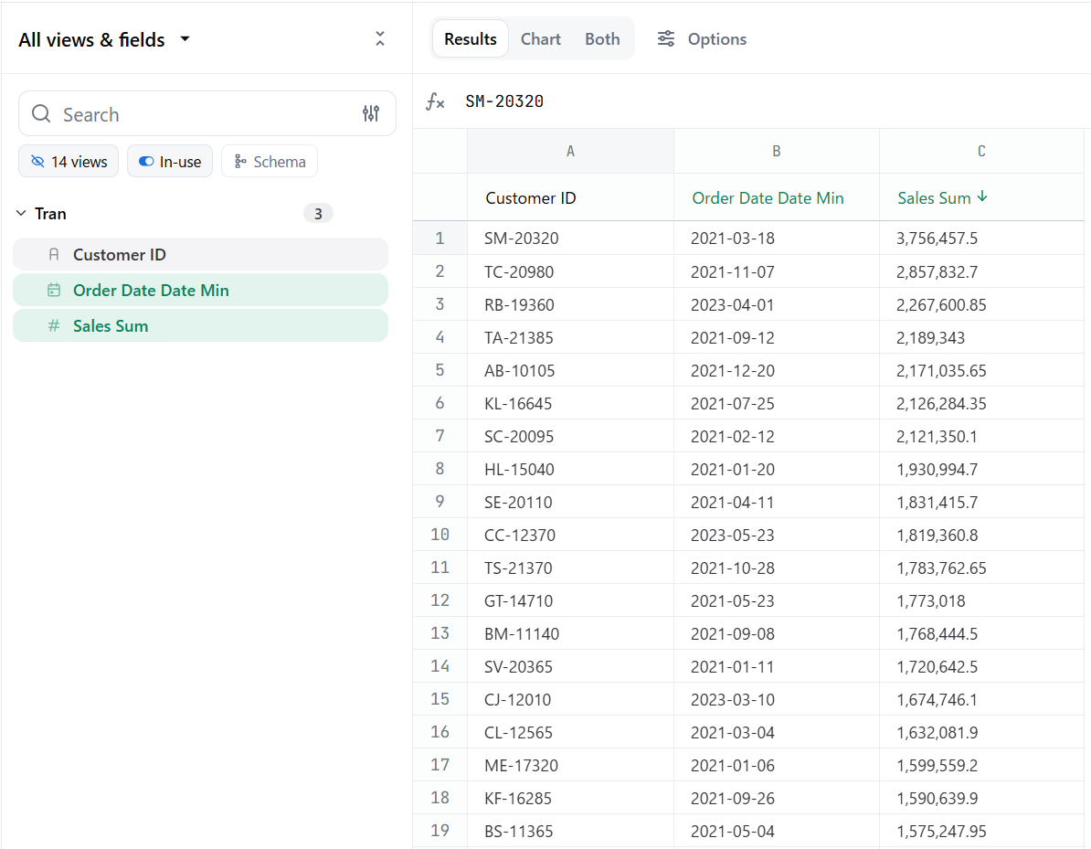Collapse the Tran field group
Screen dimensions: 1091x849
coord(20,213)
